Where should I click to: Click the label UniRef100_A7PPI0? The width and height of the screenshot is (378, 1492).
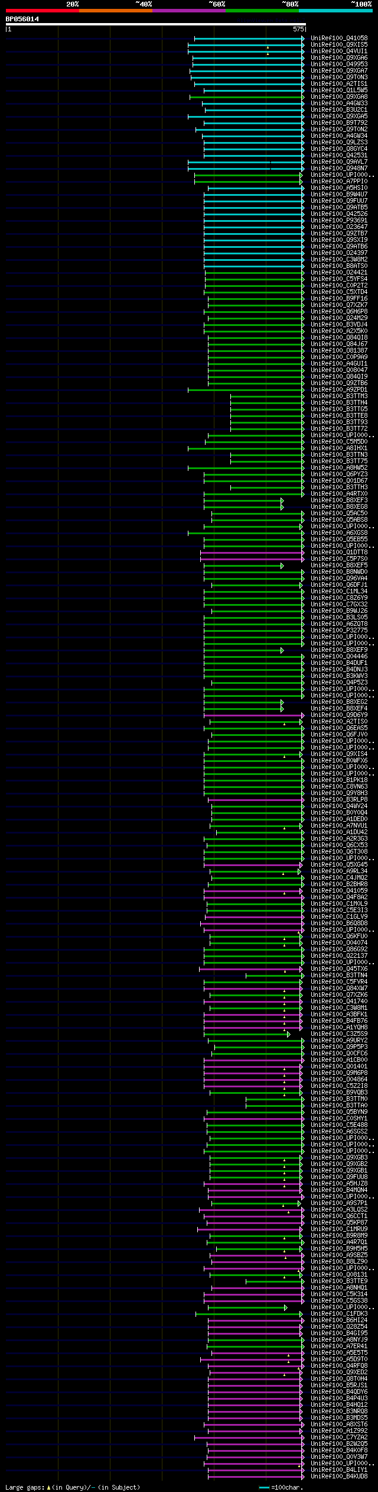(339, 182)
